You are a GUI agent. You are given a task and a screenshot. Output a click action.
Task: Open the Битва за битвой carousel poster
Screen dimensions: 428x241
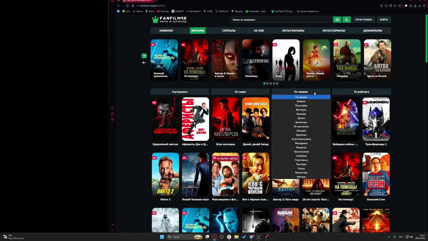point(377,60)
